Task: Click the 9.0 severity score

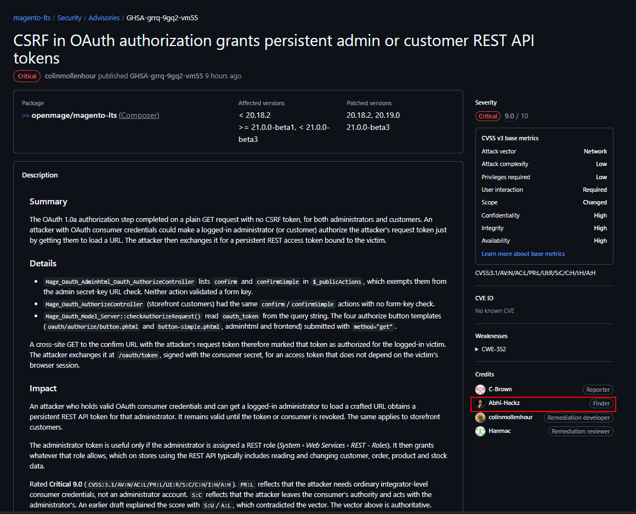Action: [x=509, y=116]
